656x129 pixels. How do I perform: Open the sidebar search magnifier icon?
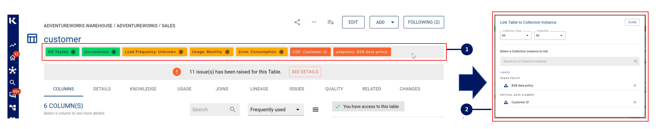[x=12, y=83]
